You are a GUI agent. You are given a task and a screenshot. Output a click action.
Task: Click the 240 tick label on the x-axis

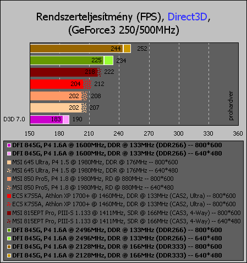119,133
